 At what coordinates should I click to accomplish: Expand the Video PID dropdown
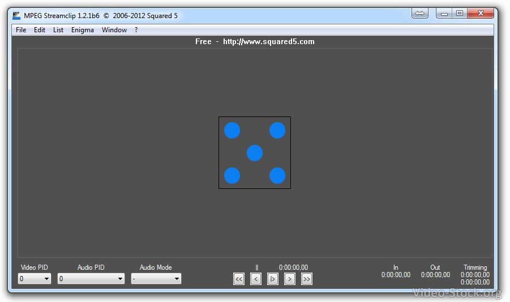pos(35,279)
